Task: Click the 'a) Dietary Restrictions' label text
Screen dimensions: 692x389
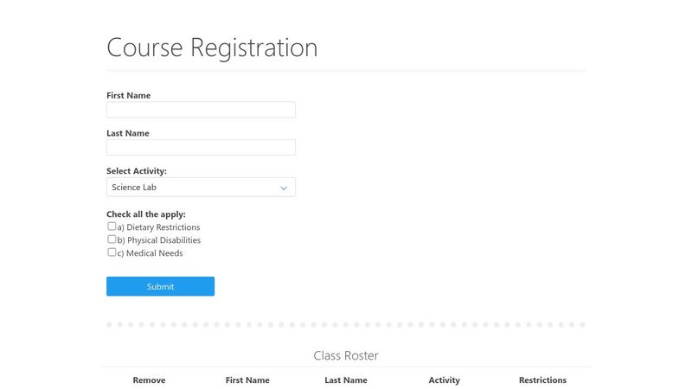Action: 158,227
